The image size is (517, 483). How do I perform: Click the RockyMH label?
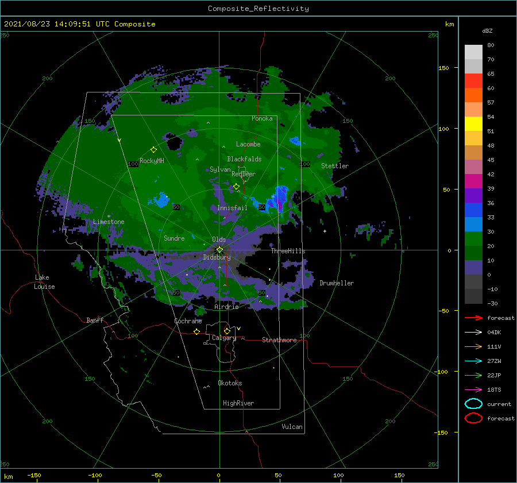tap(152, 161)
